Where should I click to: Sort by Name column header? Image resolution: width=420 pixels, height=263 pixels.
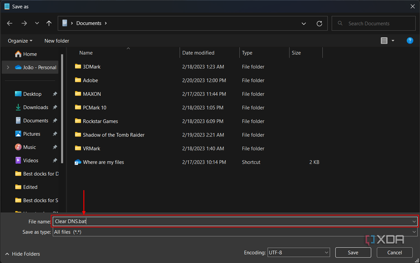[x=86, y=53]
